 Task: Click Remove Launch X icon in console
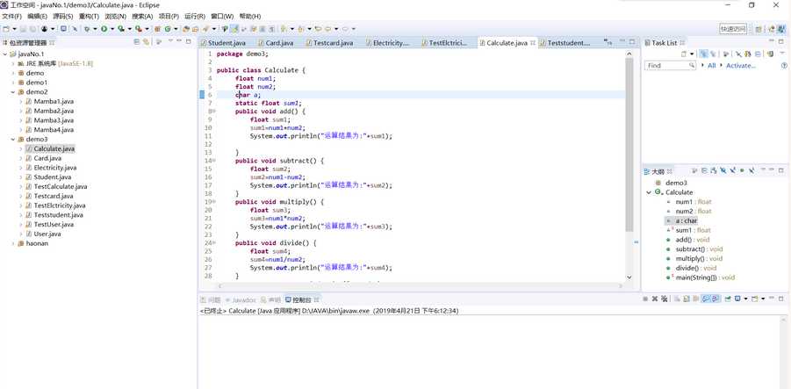pos(655,299)
